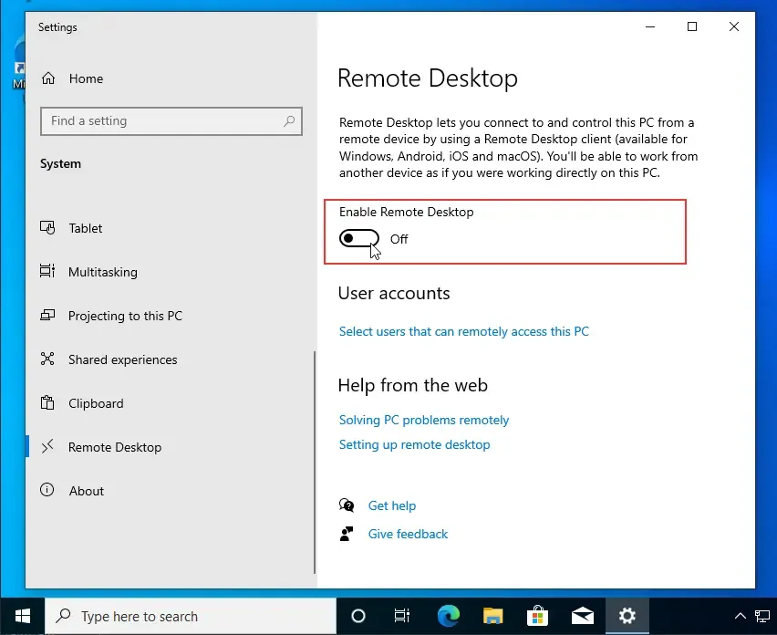Click the Remote Desktop page title
Screen dimensions: 777x635
(428, 78)
